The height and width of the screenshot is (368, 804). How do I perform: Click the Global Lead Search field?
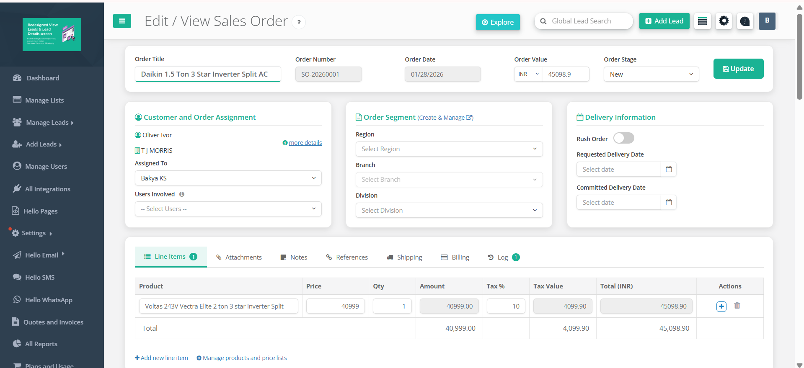coord(584,21)
